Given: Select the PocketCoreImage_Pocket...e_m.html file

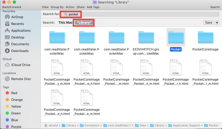Looking at the screenshot, I should click(x=87, y=102).
